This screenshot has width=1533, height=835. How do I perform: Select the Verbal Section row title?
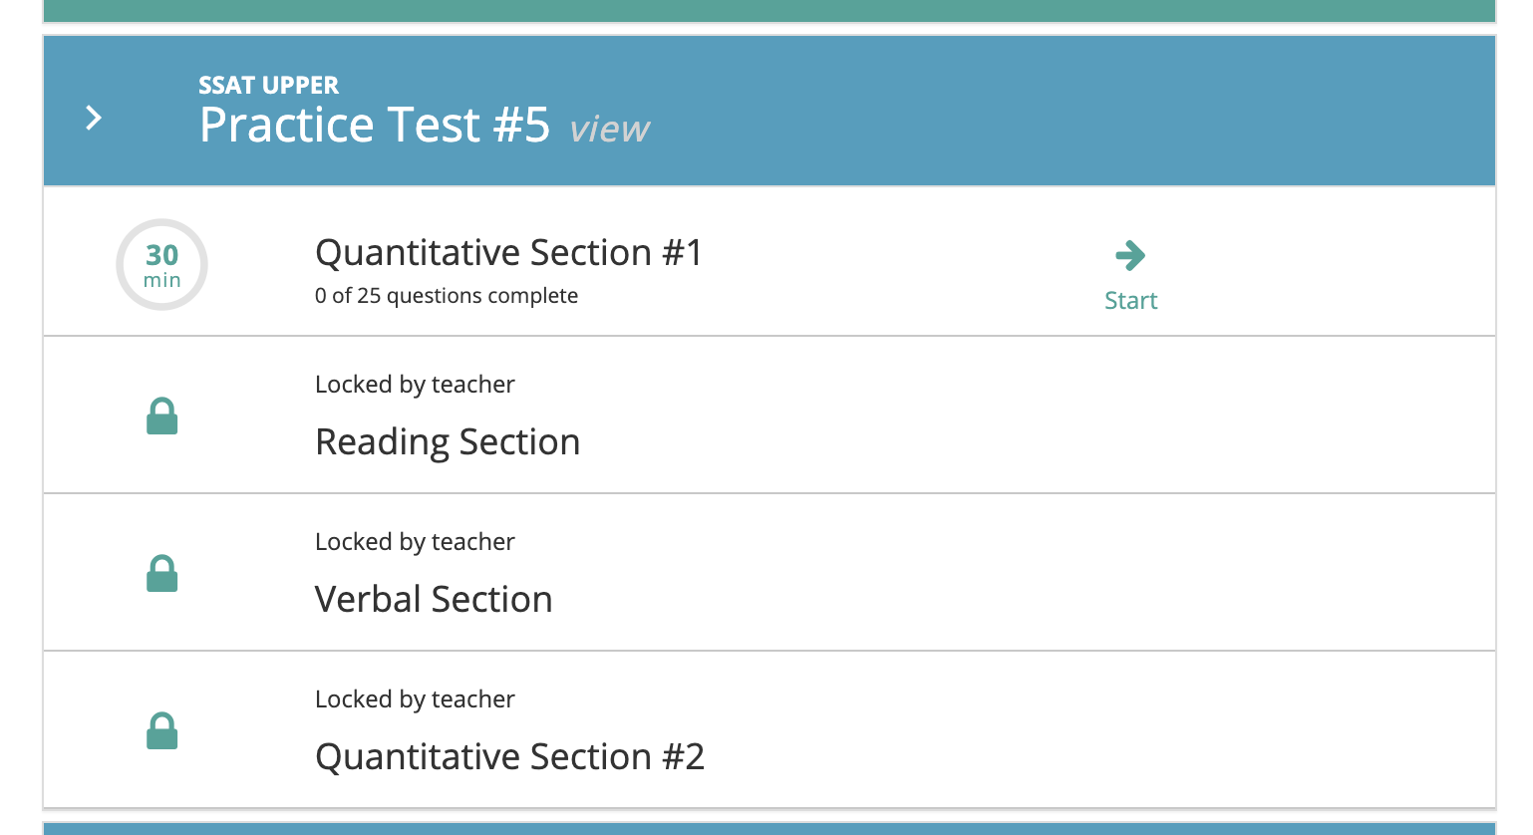[434, 599]
